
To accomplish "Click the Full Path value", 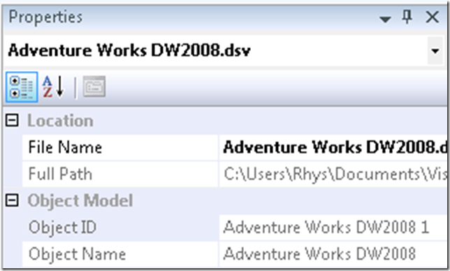I will 333,174.
